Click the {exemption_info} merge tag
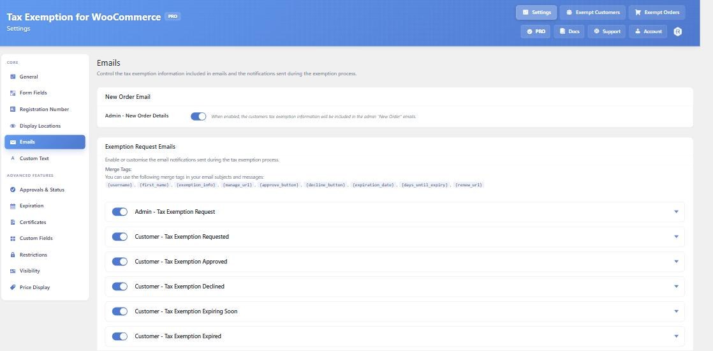713x351 pixels. pos(196,185)
